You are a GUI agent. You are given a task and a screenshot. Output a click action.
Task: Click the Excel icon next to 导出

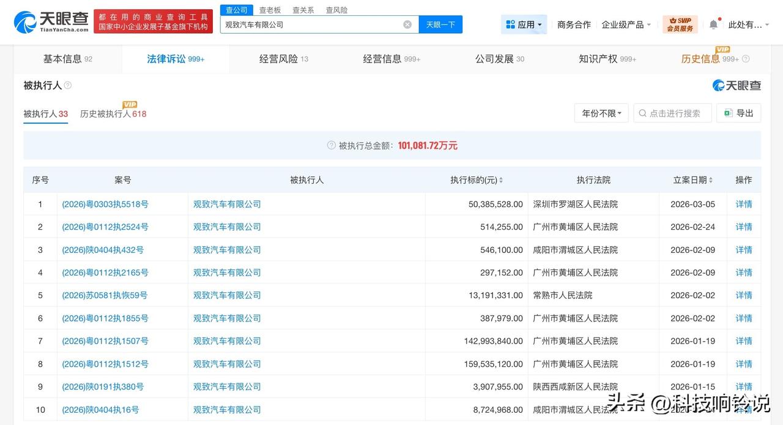click(728, 113)
